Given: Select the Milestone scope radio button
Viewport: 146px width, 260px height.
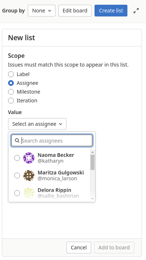Looking at the screenshot, I should [11, 92].
